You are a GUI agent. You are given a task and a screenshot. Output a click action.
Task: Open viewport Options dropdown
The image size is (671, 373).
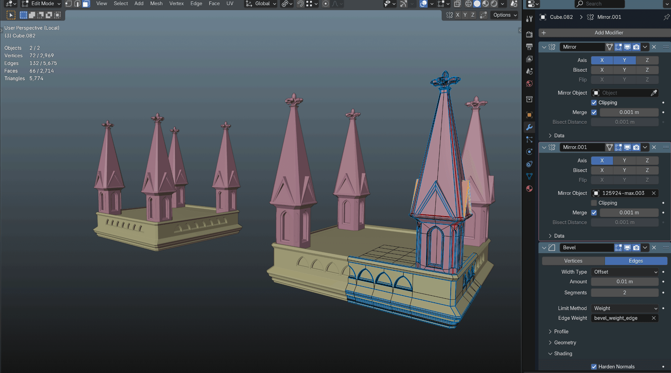pyautogui.click(x=505, y=15)
